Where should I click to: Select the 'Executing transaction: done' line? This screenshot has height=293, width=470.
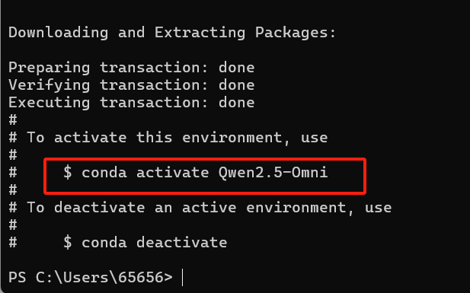tap(132, 103)
